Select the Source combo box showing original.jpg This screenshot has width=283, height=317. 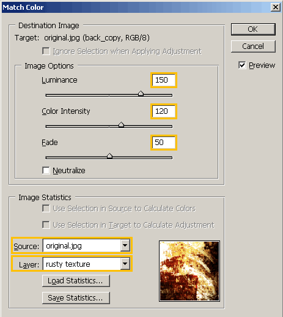coord(86,245)
